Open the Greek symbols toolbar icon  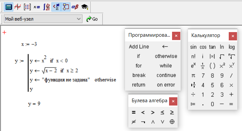(x=75, y=7)
